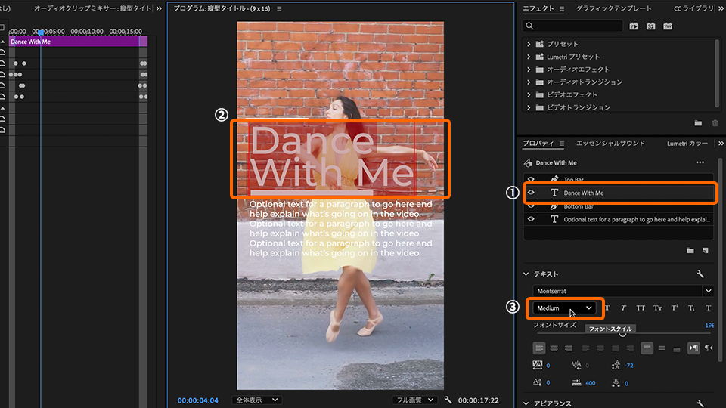Viewport: 726px width, 408px height.
Task: Open the Montserrat font family dropdown
Action: click(x=709, y=291)
